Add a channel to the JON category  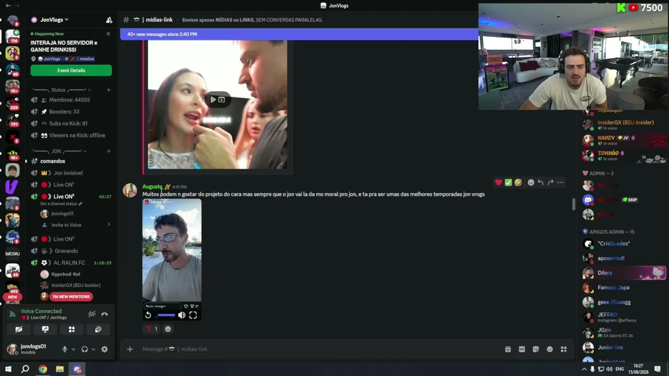point(108,151)
